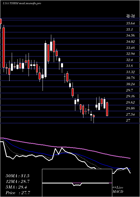
Task: Click the 29.16 price axis label
Action: 130,96
